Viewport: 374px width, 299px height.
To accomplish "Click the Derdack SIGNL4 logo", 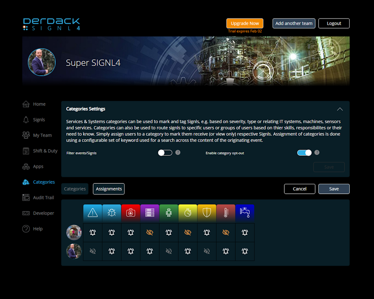I will coord(51,24).
